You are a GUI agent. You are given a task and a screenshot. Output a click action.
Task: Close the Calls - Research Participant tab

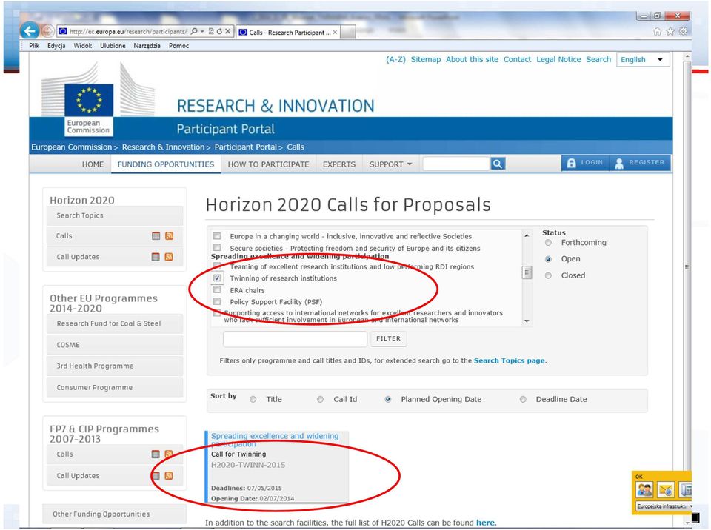point(335,32)
